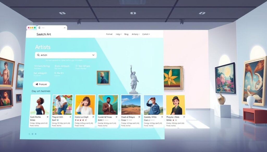This screenshot has height=152, width=267.
Task: Select the first filter option under the search
Action: (x=42, y=67)
